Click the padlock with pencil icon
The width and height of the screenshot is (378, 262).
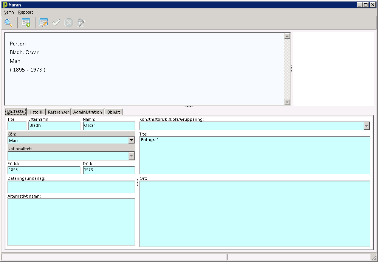coord(81,23)
